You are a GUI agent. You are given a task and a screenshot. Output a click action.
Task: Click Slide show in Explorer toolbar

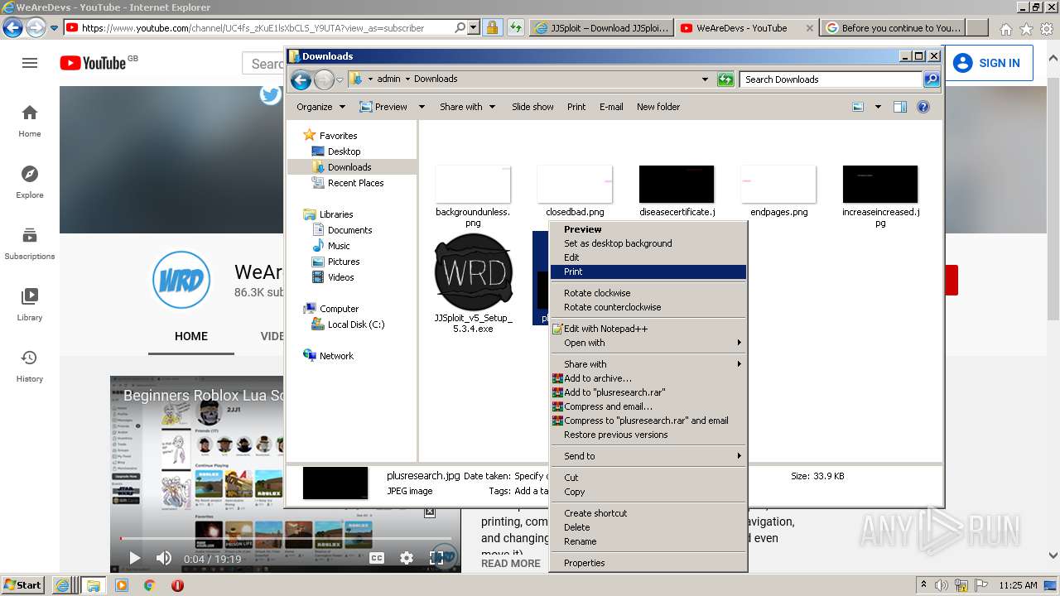[x=532, y=107]
